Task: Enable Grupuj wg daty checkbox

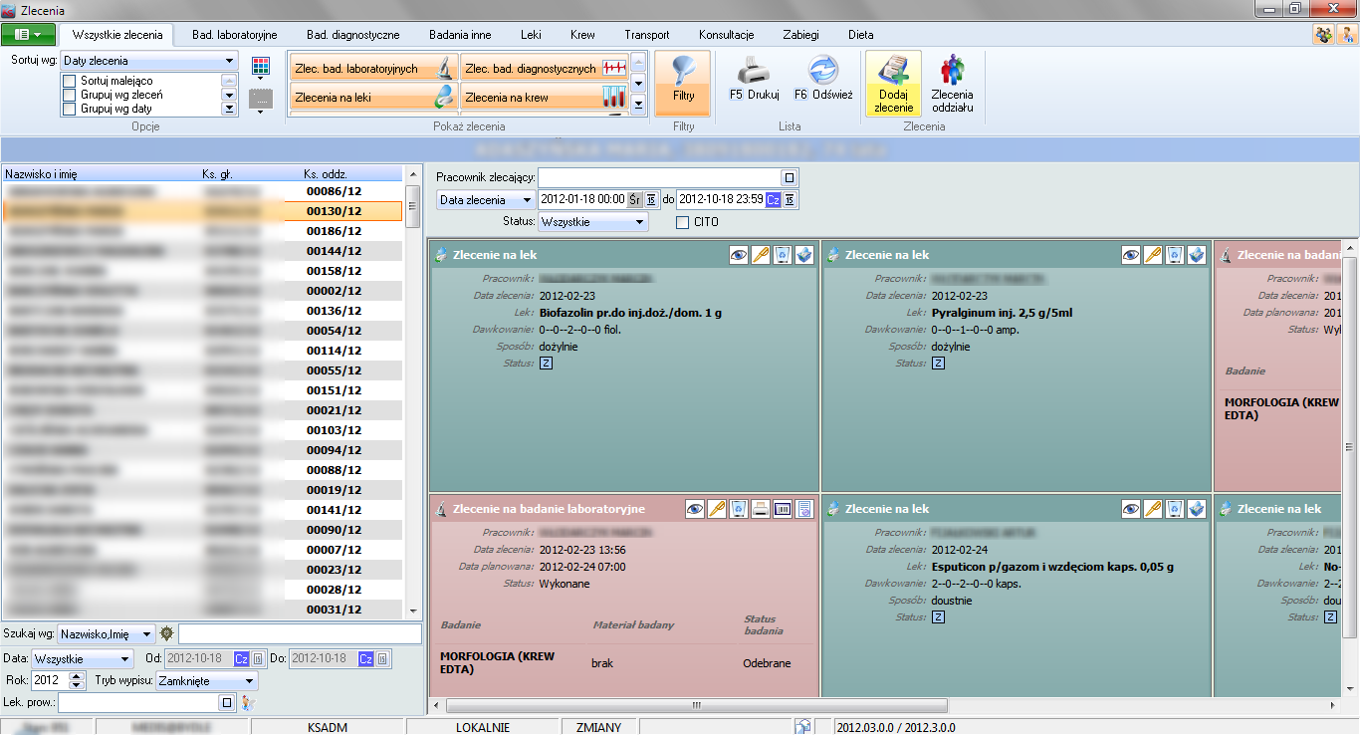Action: [x=70, y=109]
